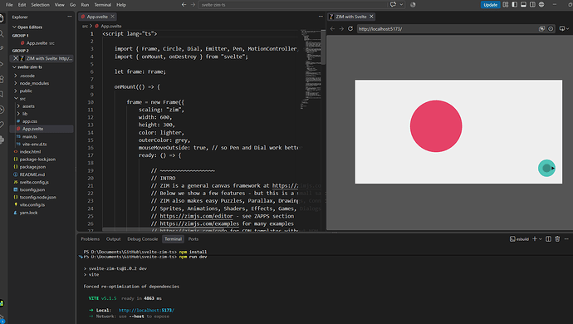Kill the terminal with the trash icon
Screen dimensions: 573x324
pyautogui.click(x=557, y=238)
